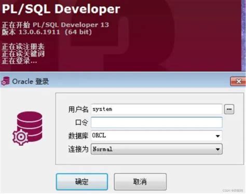Expand the 数据库 dropdown arrow
The image size is (246, 194).
click(218, 136)
